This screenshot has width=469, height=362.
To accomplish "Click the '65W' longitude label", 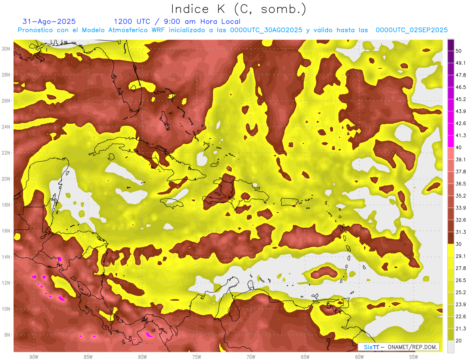I will tap(305, 357).
